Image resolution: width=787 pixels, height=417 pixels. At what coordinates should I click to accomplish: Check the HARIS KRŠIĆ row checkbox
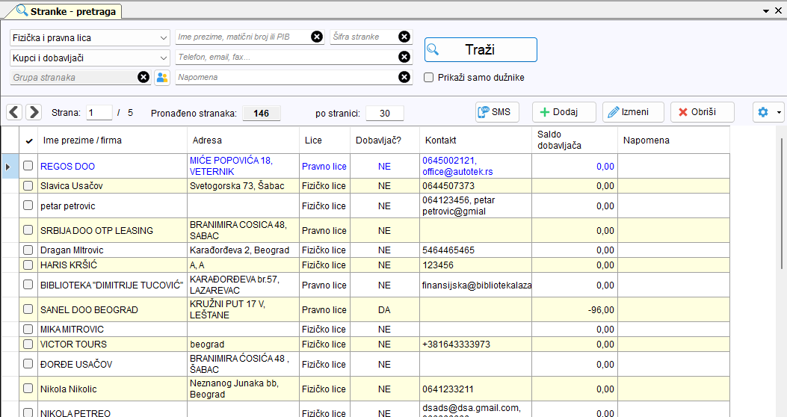[28, 265]
